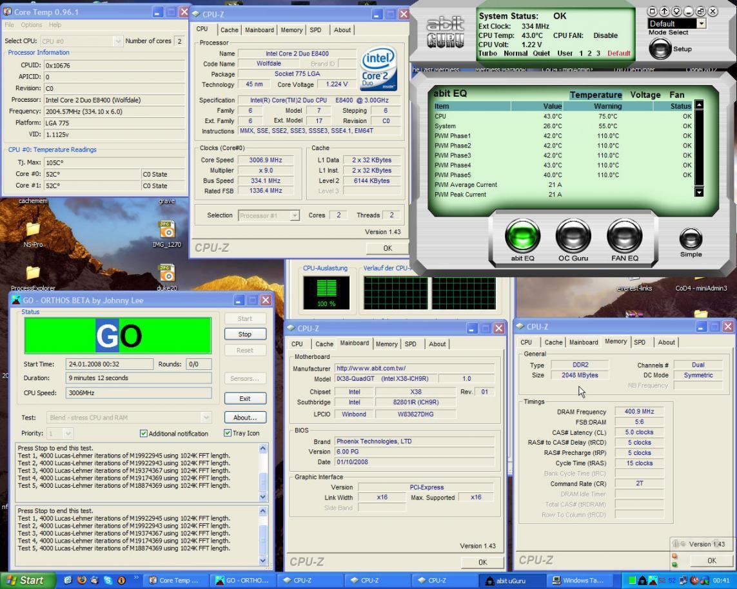Select the IMG_1270 desktop image file
Screen dimensions: 737x589
[x=167, y=234]
